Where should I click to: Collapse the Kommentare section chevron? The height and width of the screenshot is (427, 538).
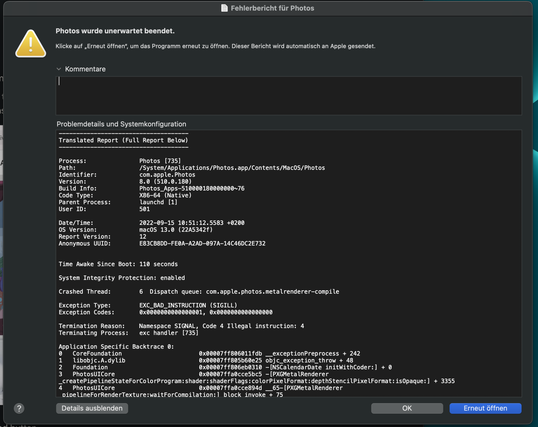click(x=59, y=69)
